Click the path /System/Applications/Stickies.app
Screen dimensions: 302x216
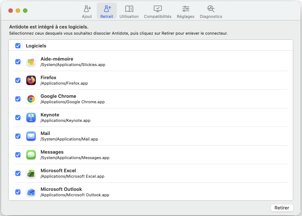[73, 65]
